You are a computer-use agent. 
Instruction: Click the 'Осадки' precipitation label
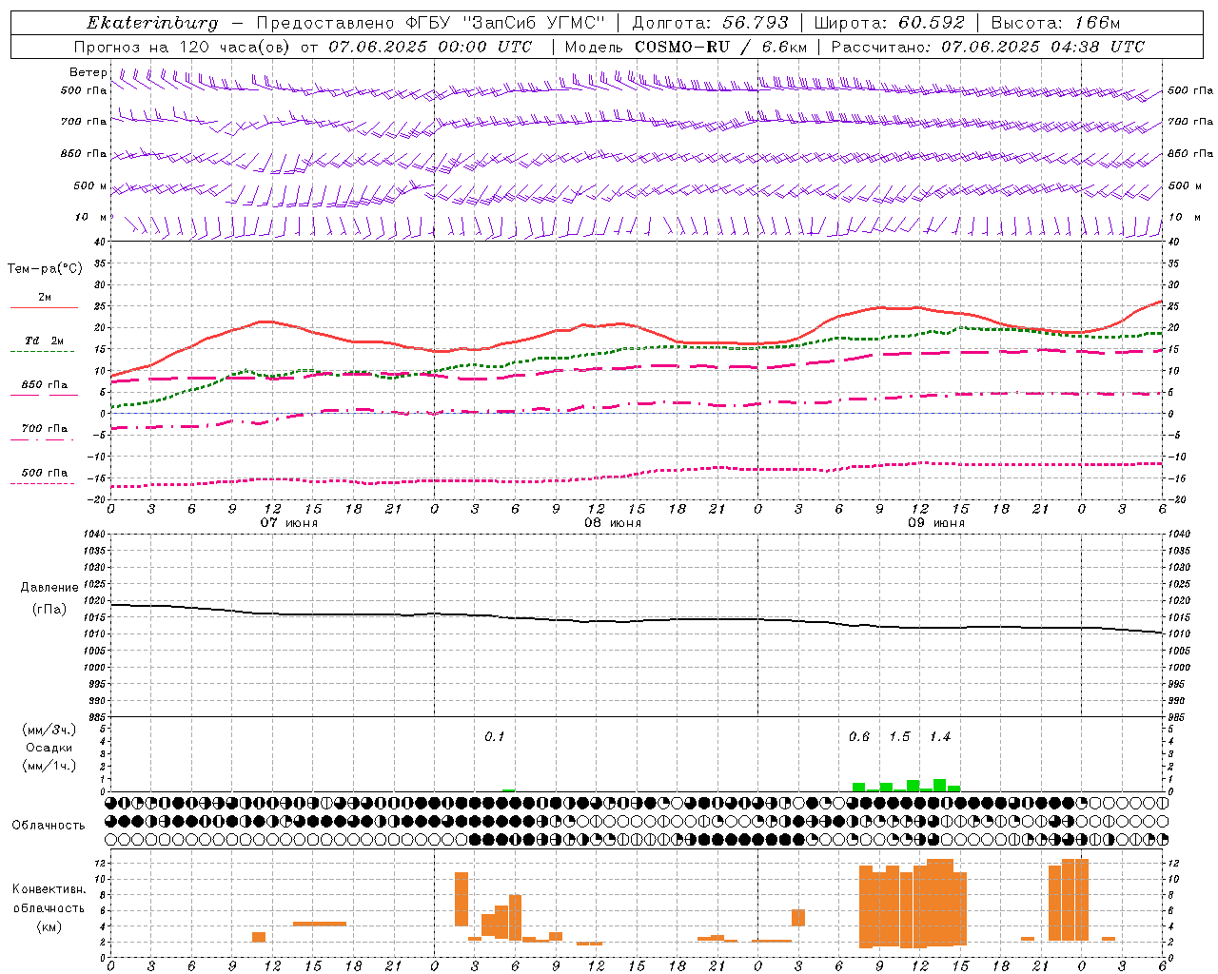tap(49, 748)
